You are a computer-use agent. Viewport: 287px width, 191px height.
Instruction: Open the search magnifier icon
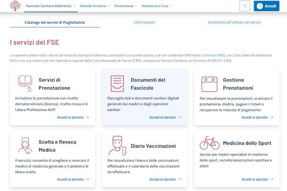click(x=245, y=6)
